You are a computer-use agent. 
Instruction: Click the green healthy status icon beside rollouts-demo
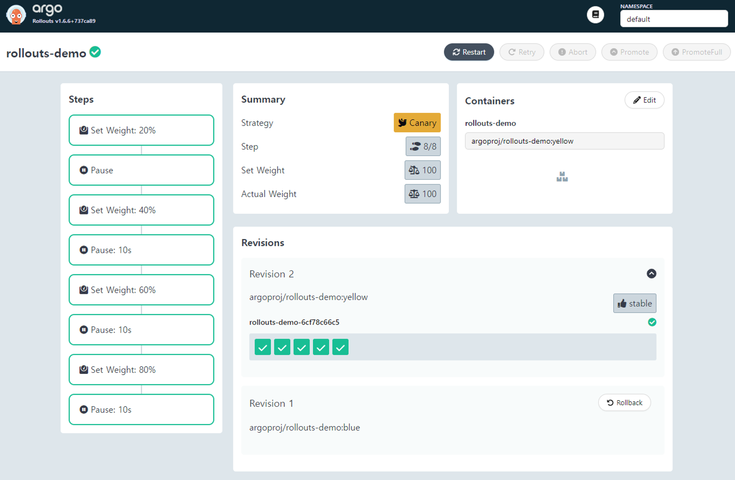pyautogui.click(x=95, y=52)
